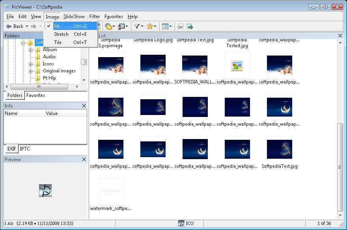The image size is (347, 230).
Task: Click the thumbnail list vertical scrollbar thumb
Action: tap(340, 167)
